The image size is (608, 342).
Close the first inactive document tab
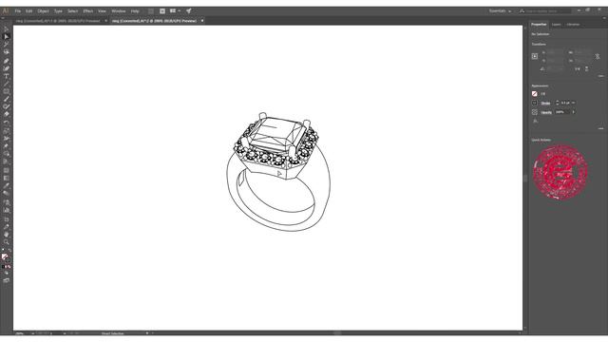click(x=105, y=21)
